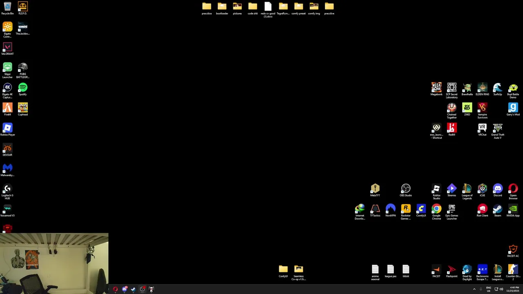Select the 'bootloader' folder
Image resolution: width=523 pixels, height=294 pixels.
point(222,8)
